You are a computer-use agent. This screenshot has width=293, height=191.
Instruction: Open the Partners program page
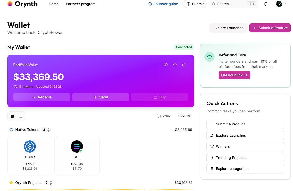tap(80, 4)
